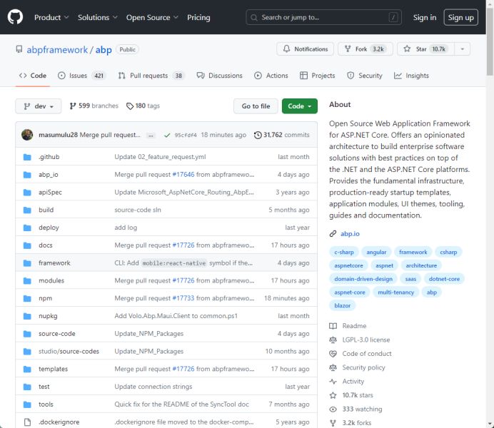
Task: Click the search or jump to field
Action: [323, 17]
